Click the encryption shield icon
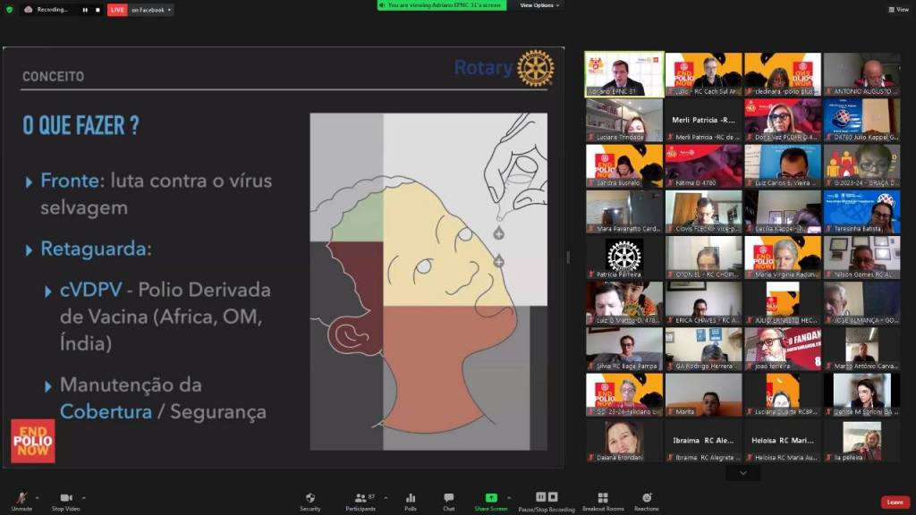 click(10, 9)
